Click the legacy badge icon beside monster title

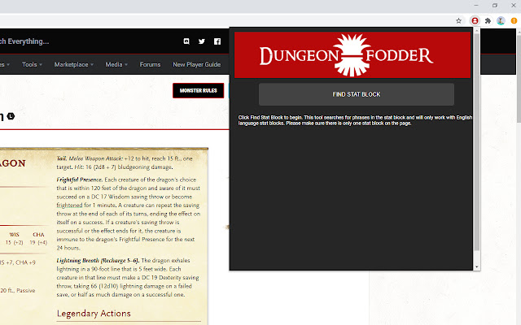point(11,116)
